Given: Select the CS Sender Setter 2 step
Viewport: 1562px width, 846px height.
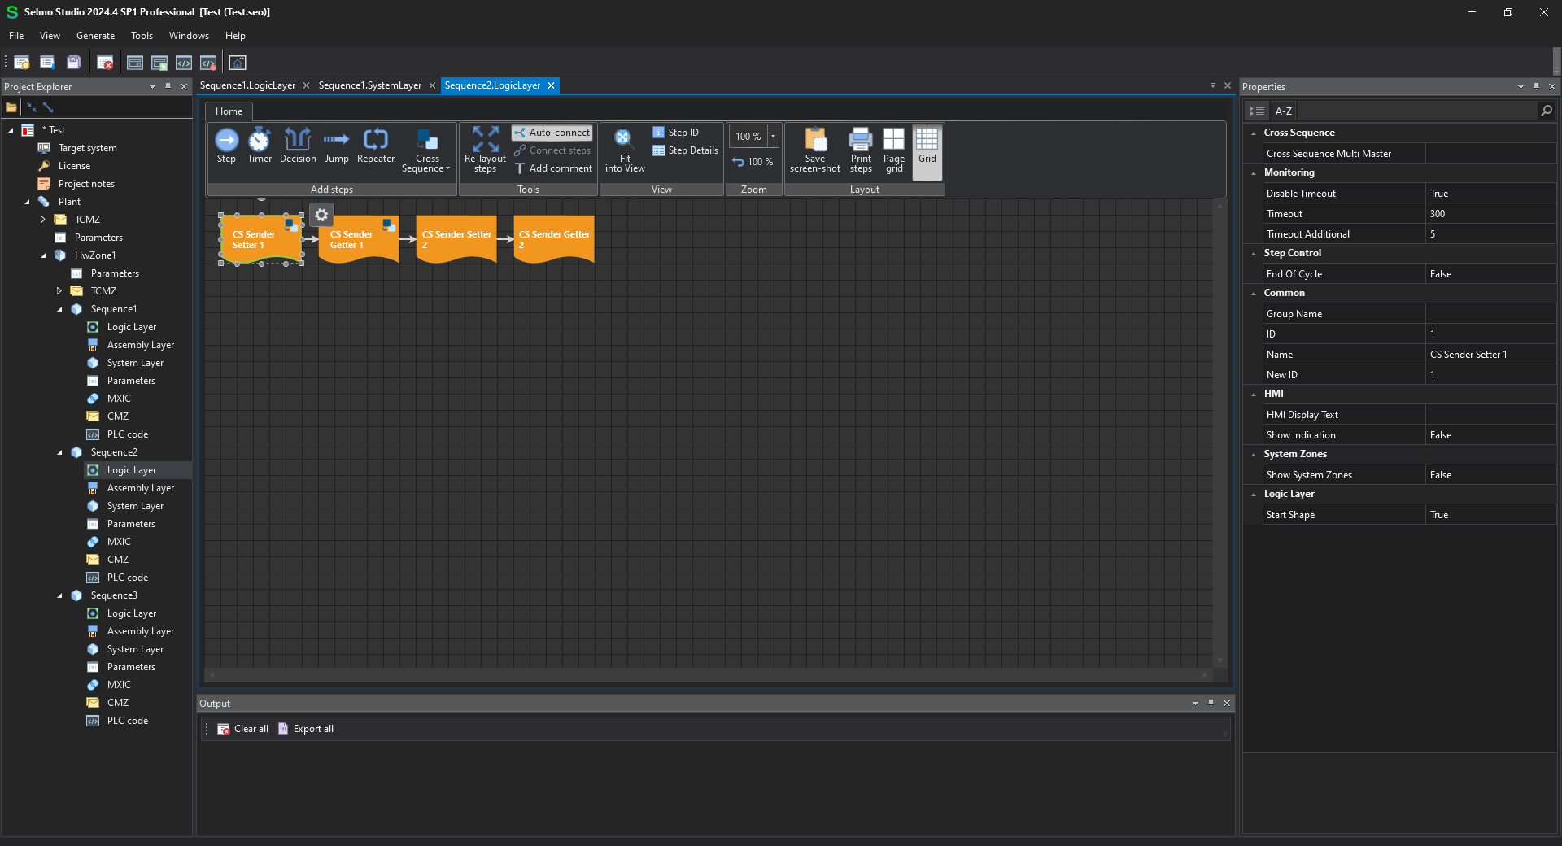Looking at the screenshot, I should tap(456, 239).
